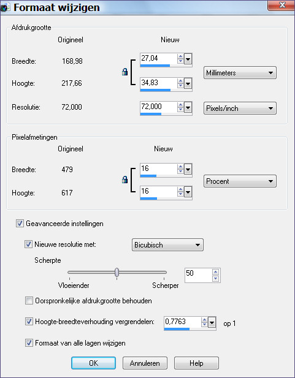Open slider popup beside new Breedte 27,04
Image resolution: width=295 pixels, height=378 pixels.
pyautogui.click(x=188, y=59)
